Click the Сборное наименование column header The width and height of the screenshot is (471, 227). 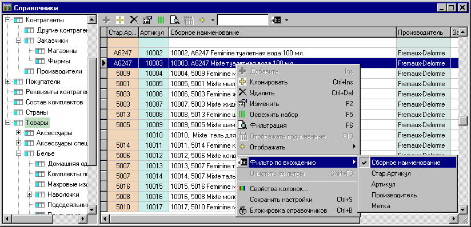click(283, 33)
